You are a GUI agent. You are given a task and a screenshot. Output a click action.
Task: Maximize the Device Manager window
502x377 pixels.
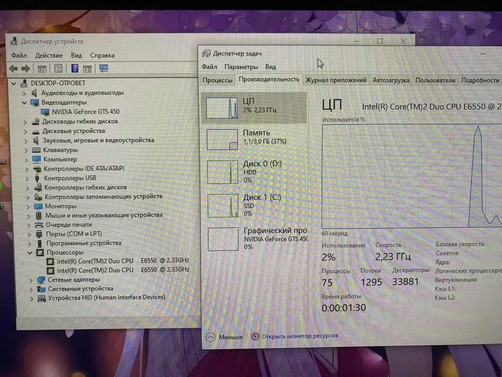point(380,41)
